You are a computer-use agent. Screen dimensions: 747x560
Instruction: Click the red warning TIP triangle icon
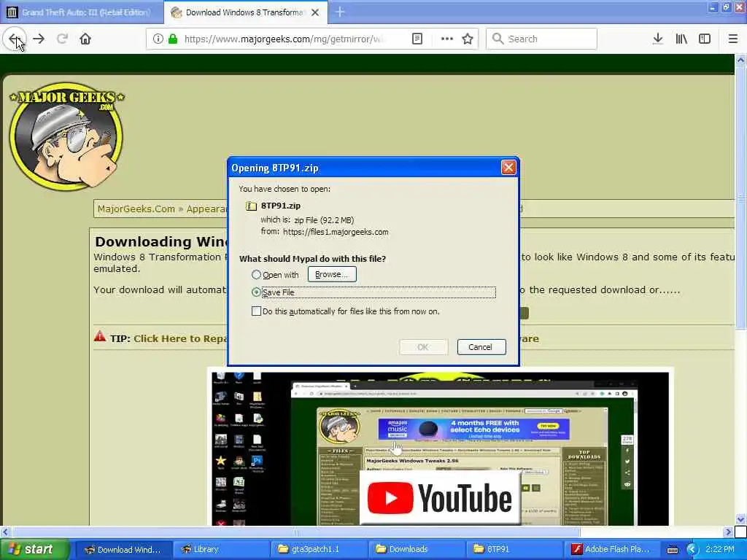point(99,336)
